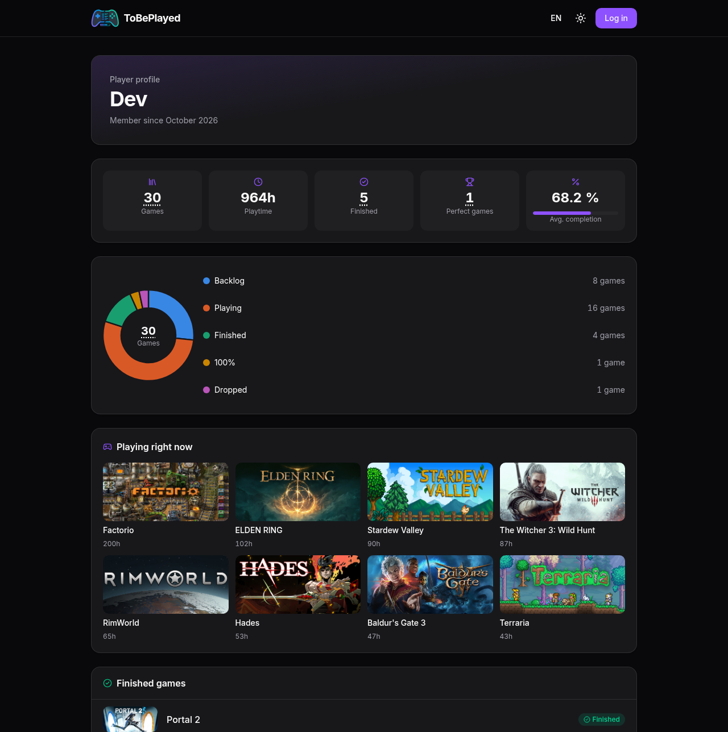This screenshot has height=732, width=728.
Task: Click the Log in button
Action: (616, 18)
